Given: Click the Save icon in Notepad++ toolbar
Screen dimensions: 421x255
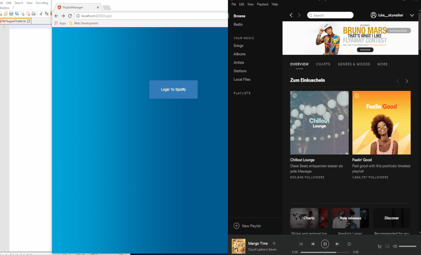Looking at the screenshot, I should pos(11,13).
